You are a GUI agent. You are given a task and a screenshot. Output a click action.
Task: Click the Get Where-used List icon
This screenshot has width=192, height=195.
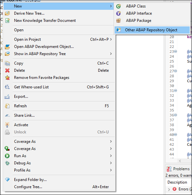click(7, 87)
